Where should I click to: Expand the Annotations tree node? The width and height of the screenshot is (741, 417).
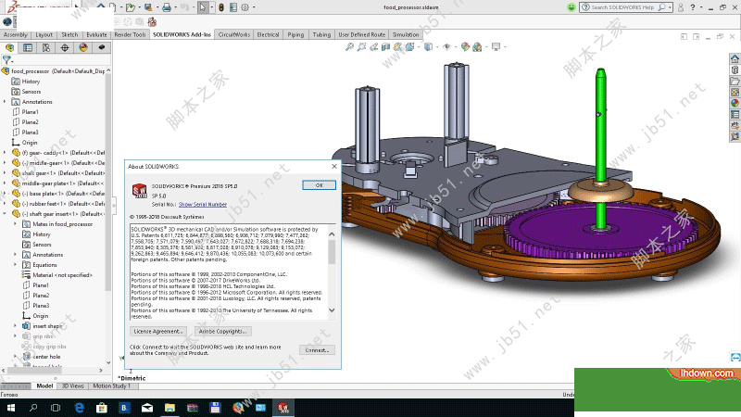click(5, 102)
